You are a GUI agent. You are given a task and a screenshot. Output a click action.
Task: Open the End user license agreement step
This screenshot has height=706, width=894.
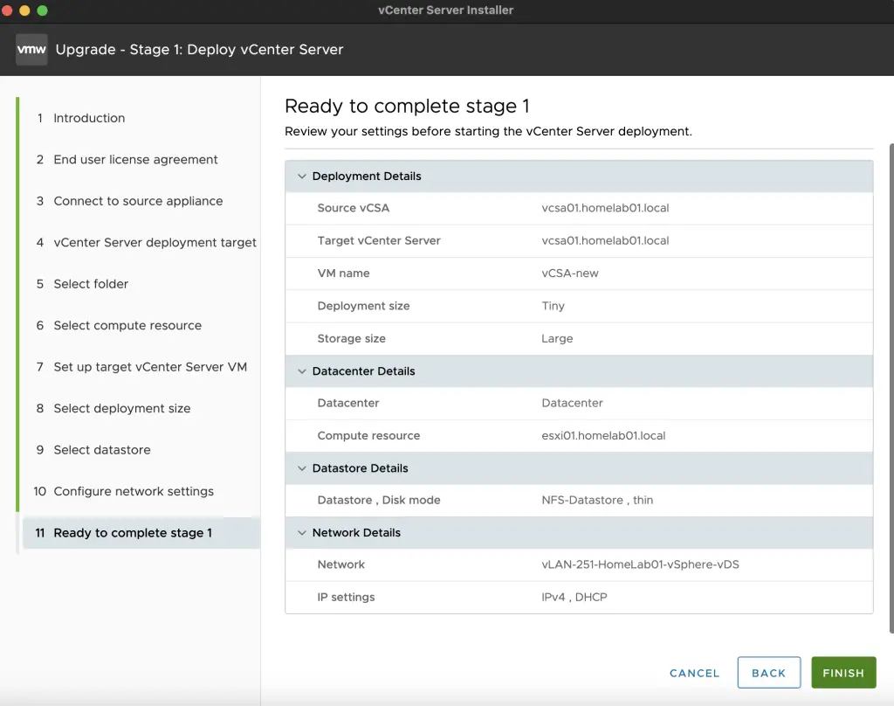coord(135,159)
